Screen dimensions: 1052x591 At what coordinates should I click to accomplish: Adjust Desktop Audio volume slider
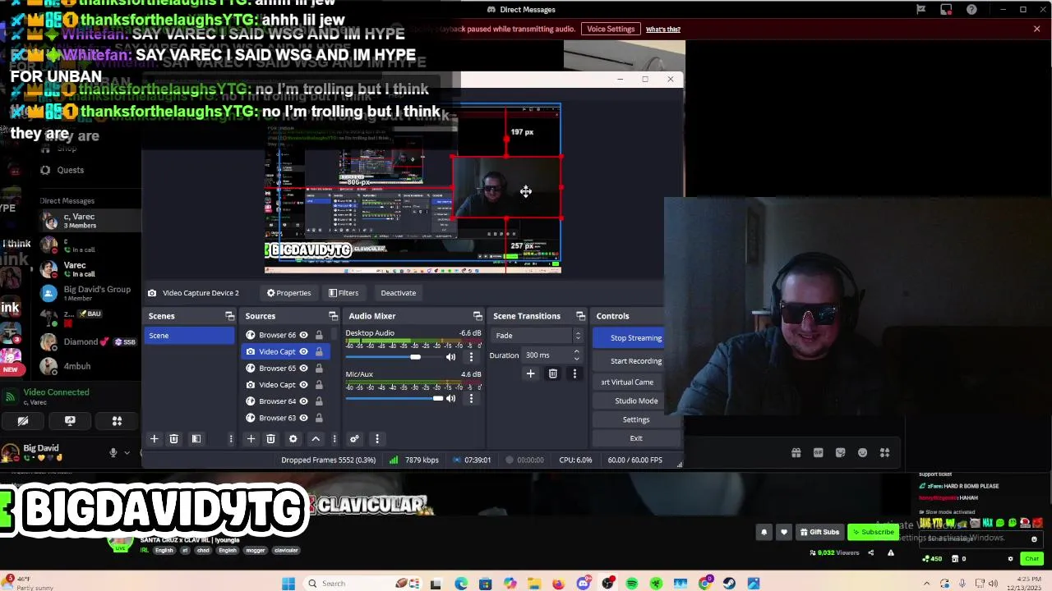(x=414, y=357)
